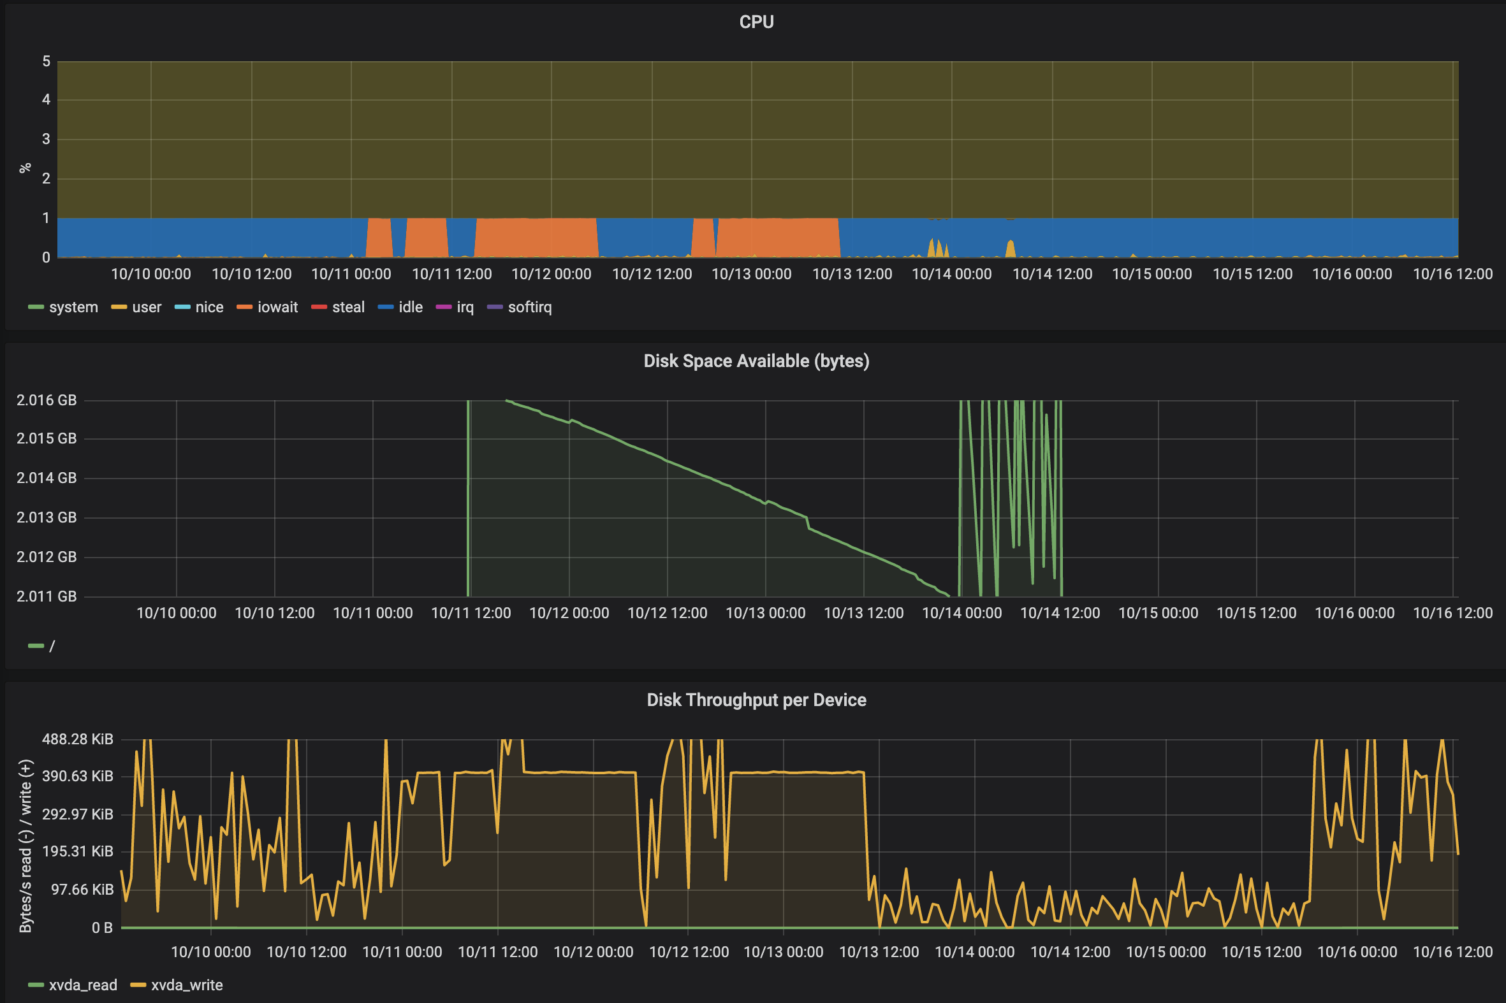The height and width of the screenshot is (1003, 1506).
Task: Toggle the xvda_write legend entry
Action: pyautogui.click(x=186, y=985)
